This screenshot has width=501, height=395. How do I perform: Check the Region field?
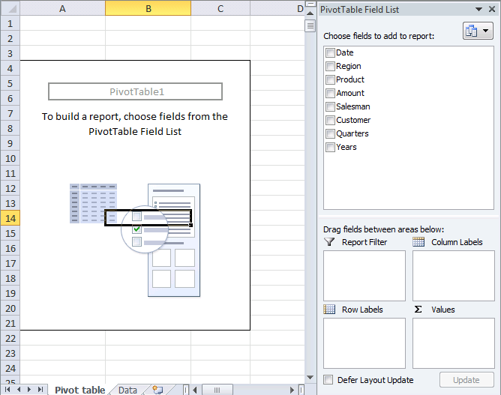point(330,66)
